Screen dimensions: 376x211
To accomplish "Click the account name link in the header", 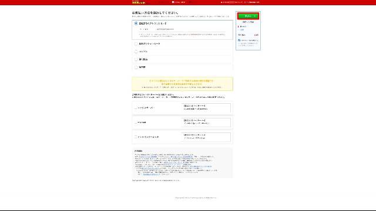I will pyautogui.click(x=231, y=2).
